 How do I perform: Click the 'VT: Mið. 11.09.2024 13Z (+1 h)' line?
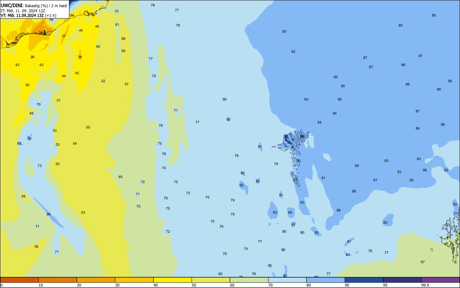coord(28,15)
